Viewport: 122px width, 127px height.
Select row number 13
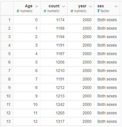7,121
